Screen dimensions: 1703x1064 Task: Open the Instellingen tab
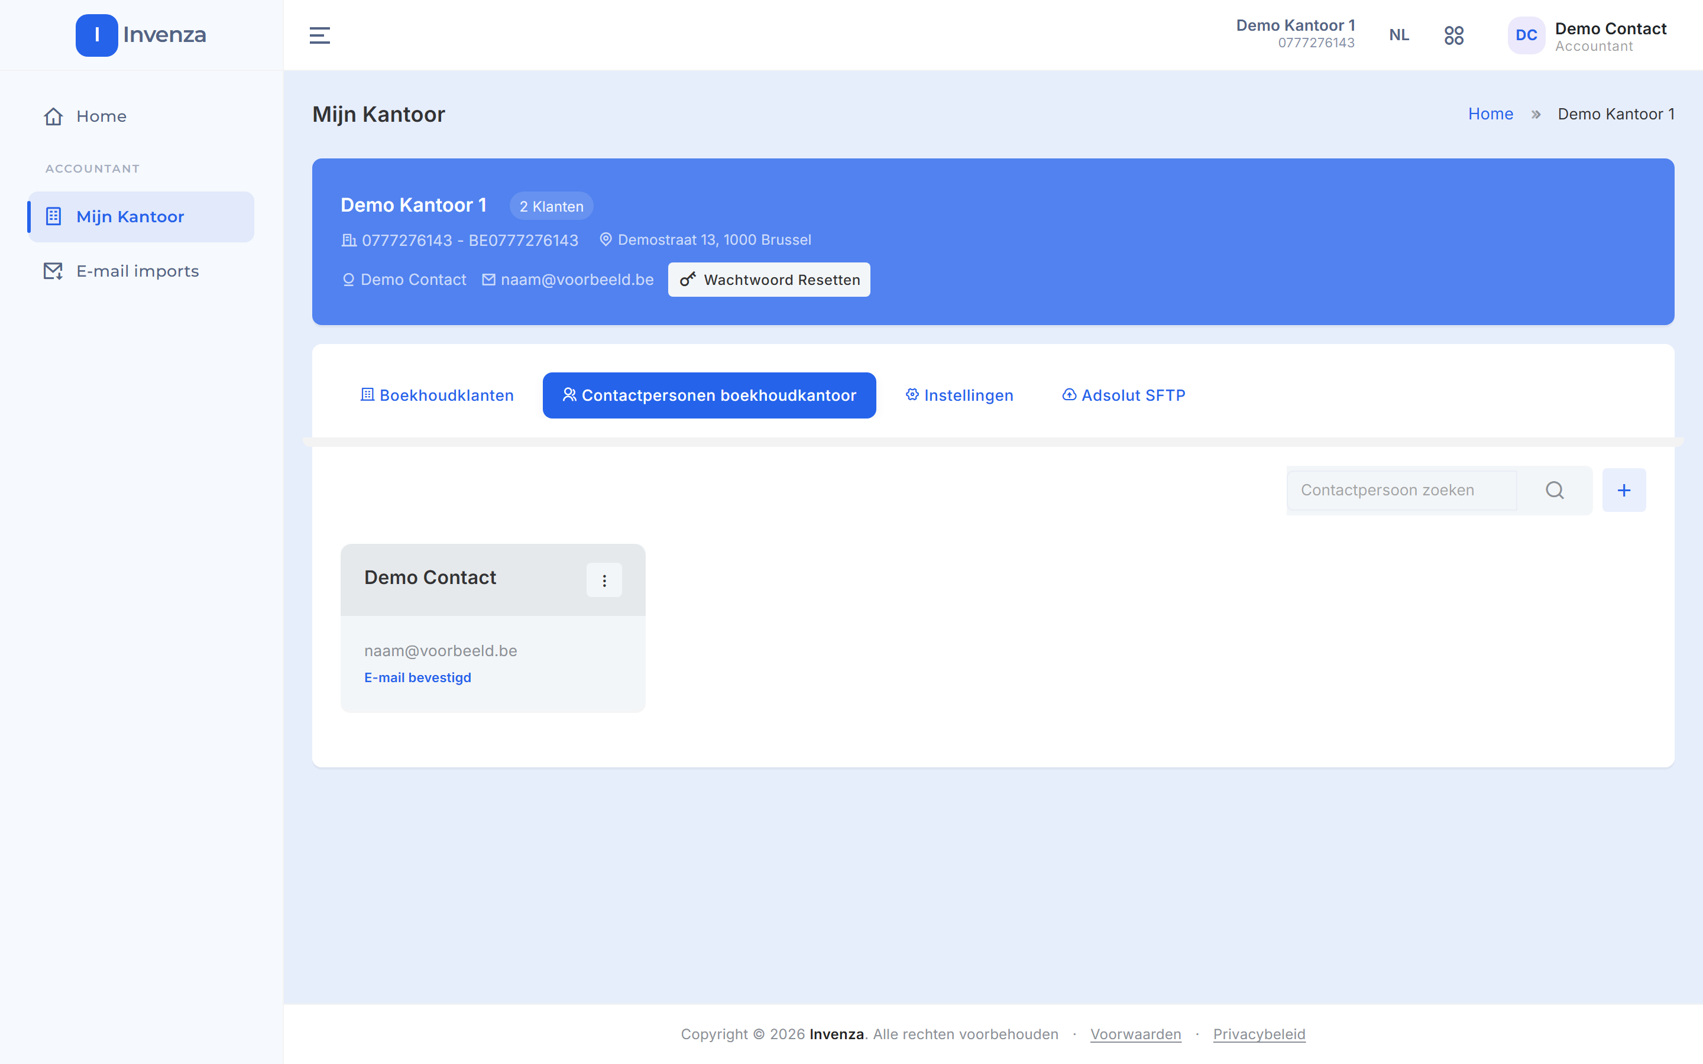[x=959, y=395]
